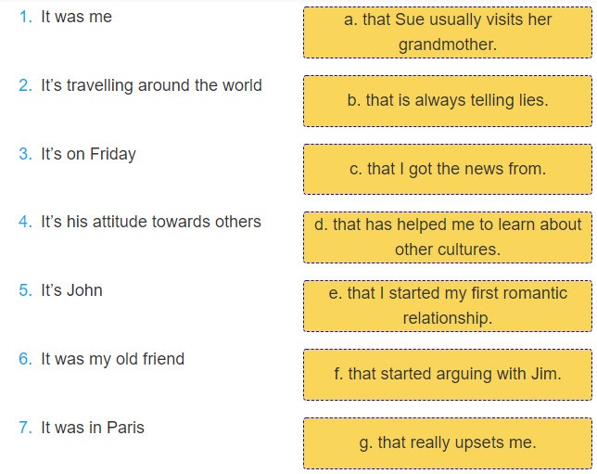Choose card c 'that I got the news from'

click(448, 169)
